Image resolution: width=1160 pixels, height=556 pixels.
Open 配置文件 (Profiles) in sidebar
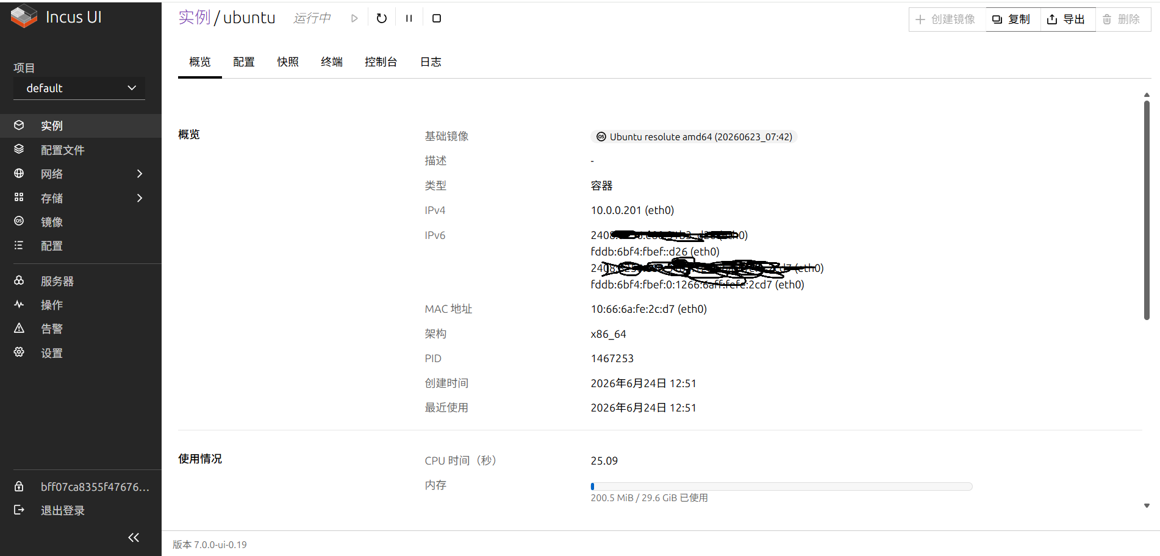(x=81, y=150)
